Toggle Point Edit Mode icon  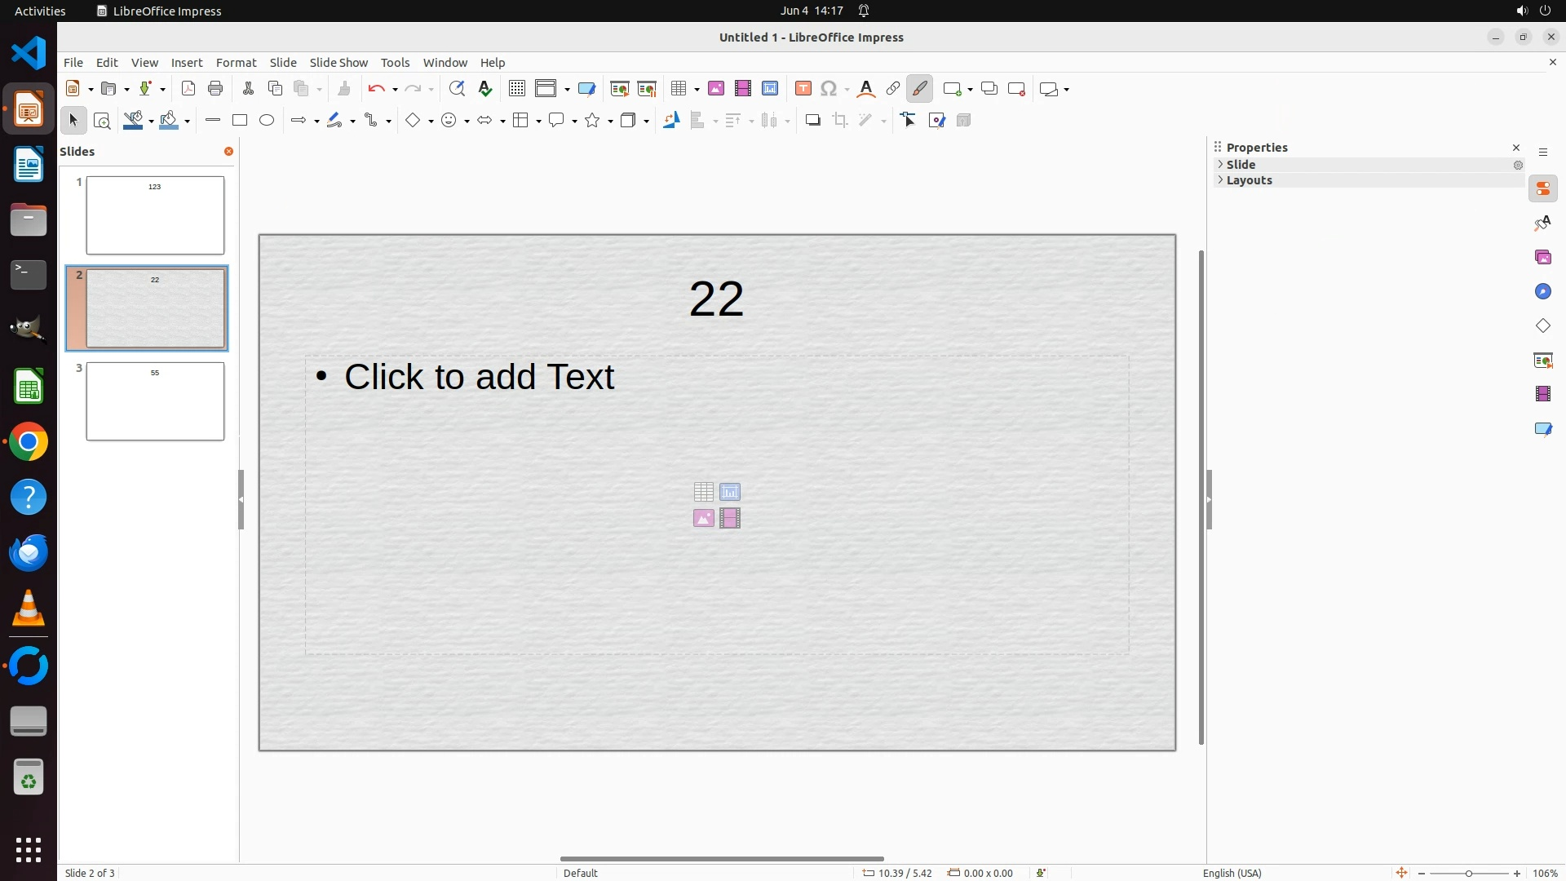tap(909, 121)
